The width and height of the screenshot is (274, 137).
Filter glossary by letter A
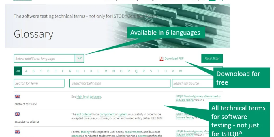26,71
